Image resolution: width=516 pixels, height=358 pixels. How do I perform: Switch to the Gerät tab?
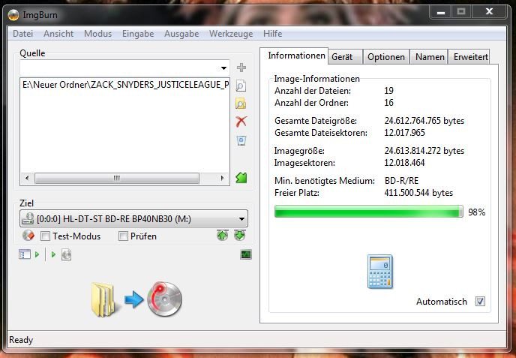[345, 57]
